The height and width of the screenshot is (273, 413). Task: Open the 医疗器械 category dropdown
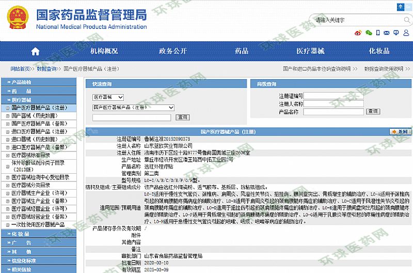(108, 97)
